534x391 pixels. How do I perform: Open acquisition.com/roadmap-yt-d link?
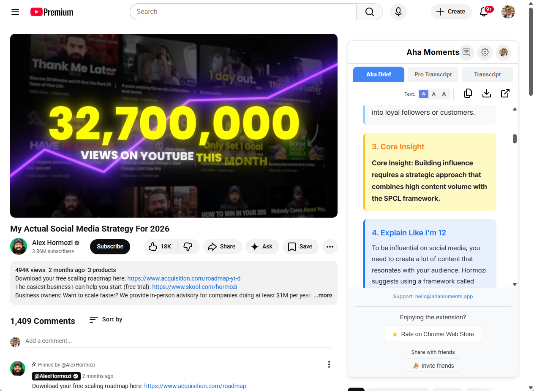(184, 278)
